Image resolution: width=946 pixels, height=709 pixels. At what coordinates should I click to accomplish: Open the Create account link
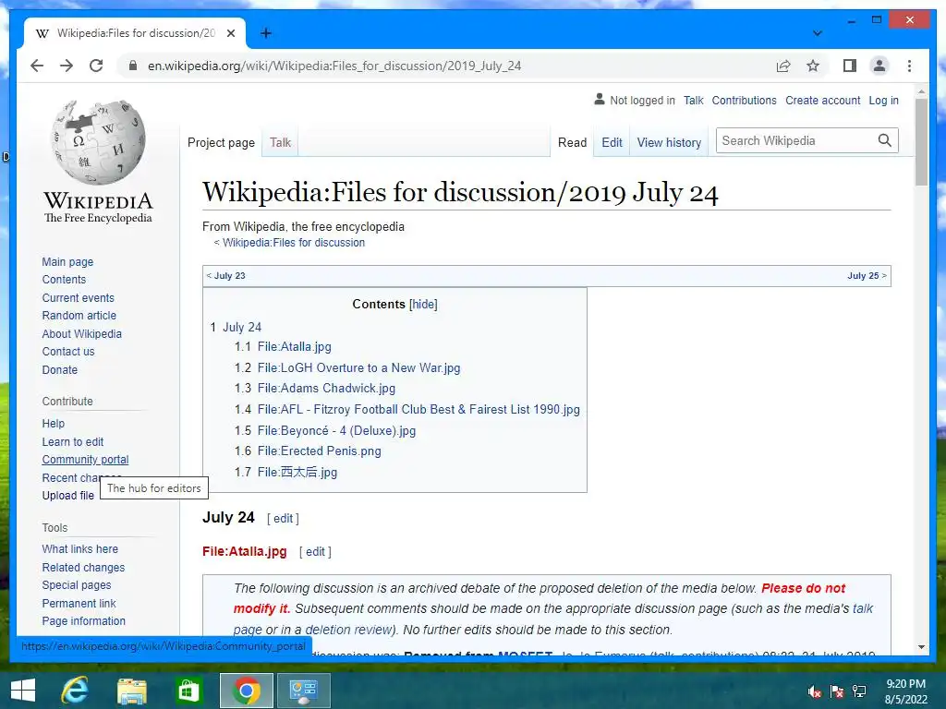click(x=822, y=100)
